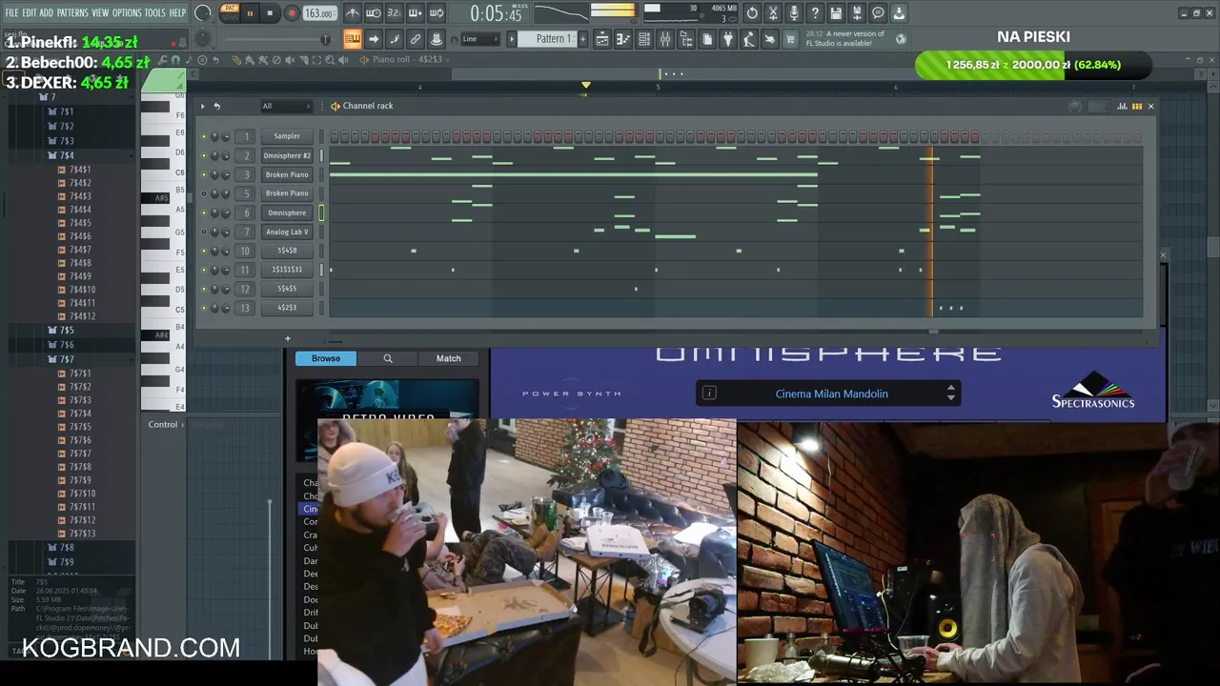Toggle loop recording icon

click(x=437, y=13)
